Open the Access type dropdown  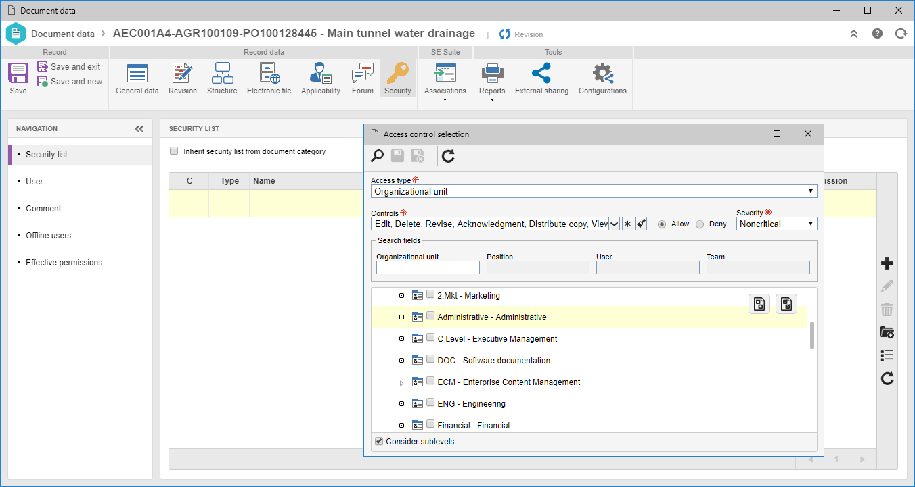coord(594,191)
